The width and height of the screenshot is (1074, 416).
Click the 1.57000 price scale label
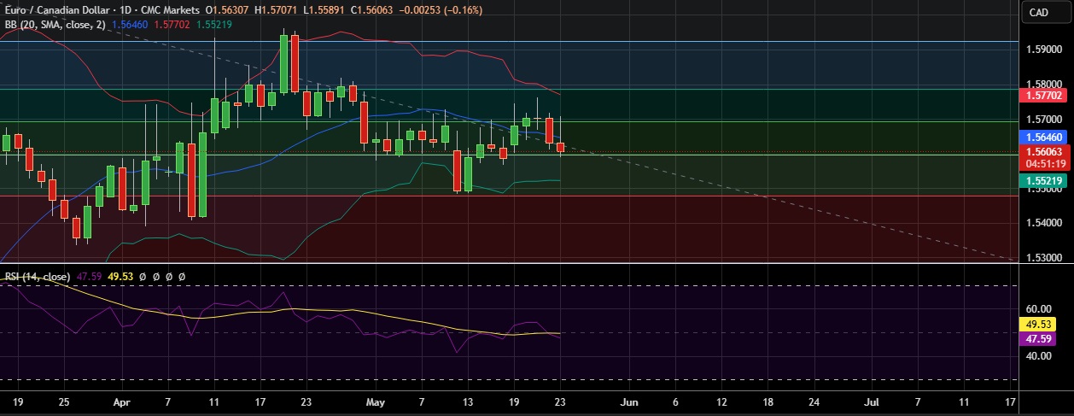tap(1045, 119)
